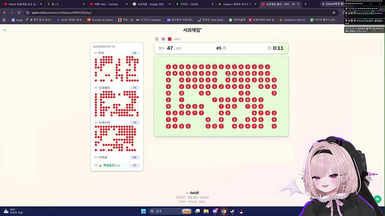This screenshot has height=216, width=385.
Task: Open Discord from the taskbar
Action: click(215, 211)
